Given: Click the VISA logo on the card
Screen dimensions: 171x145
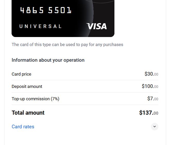Looking at the screenshot, I should [x=96, y=26].
